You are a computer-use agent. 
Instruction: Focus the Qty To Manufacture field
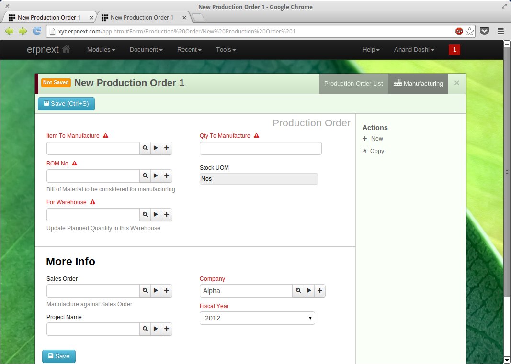click(x=261, y=148)
